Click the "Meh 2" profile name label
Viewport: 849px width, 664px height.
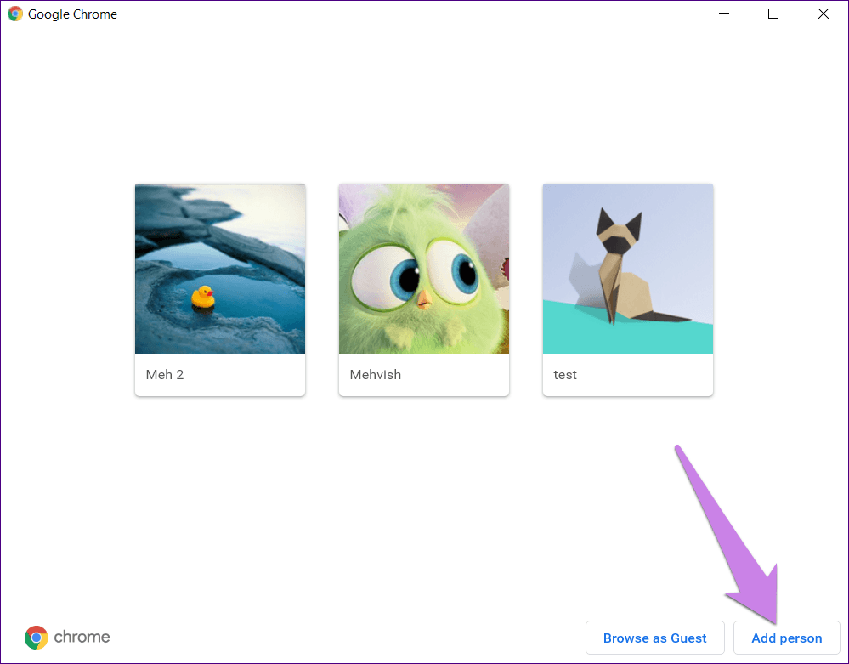tap(165, 375)
